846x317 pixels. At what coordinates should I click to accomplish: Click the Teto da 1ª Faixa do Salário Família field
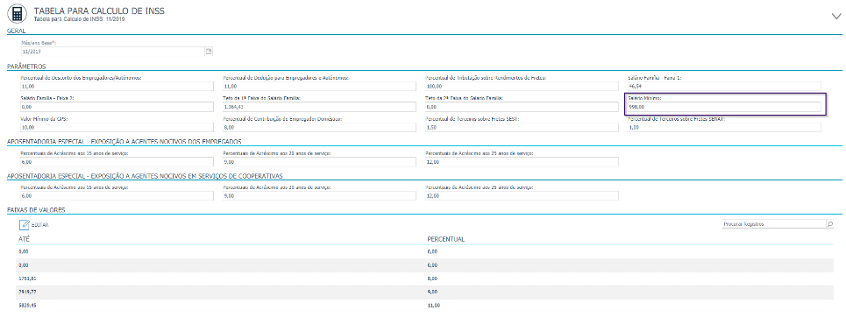[319, 107]
